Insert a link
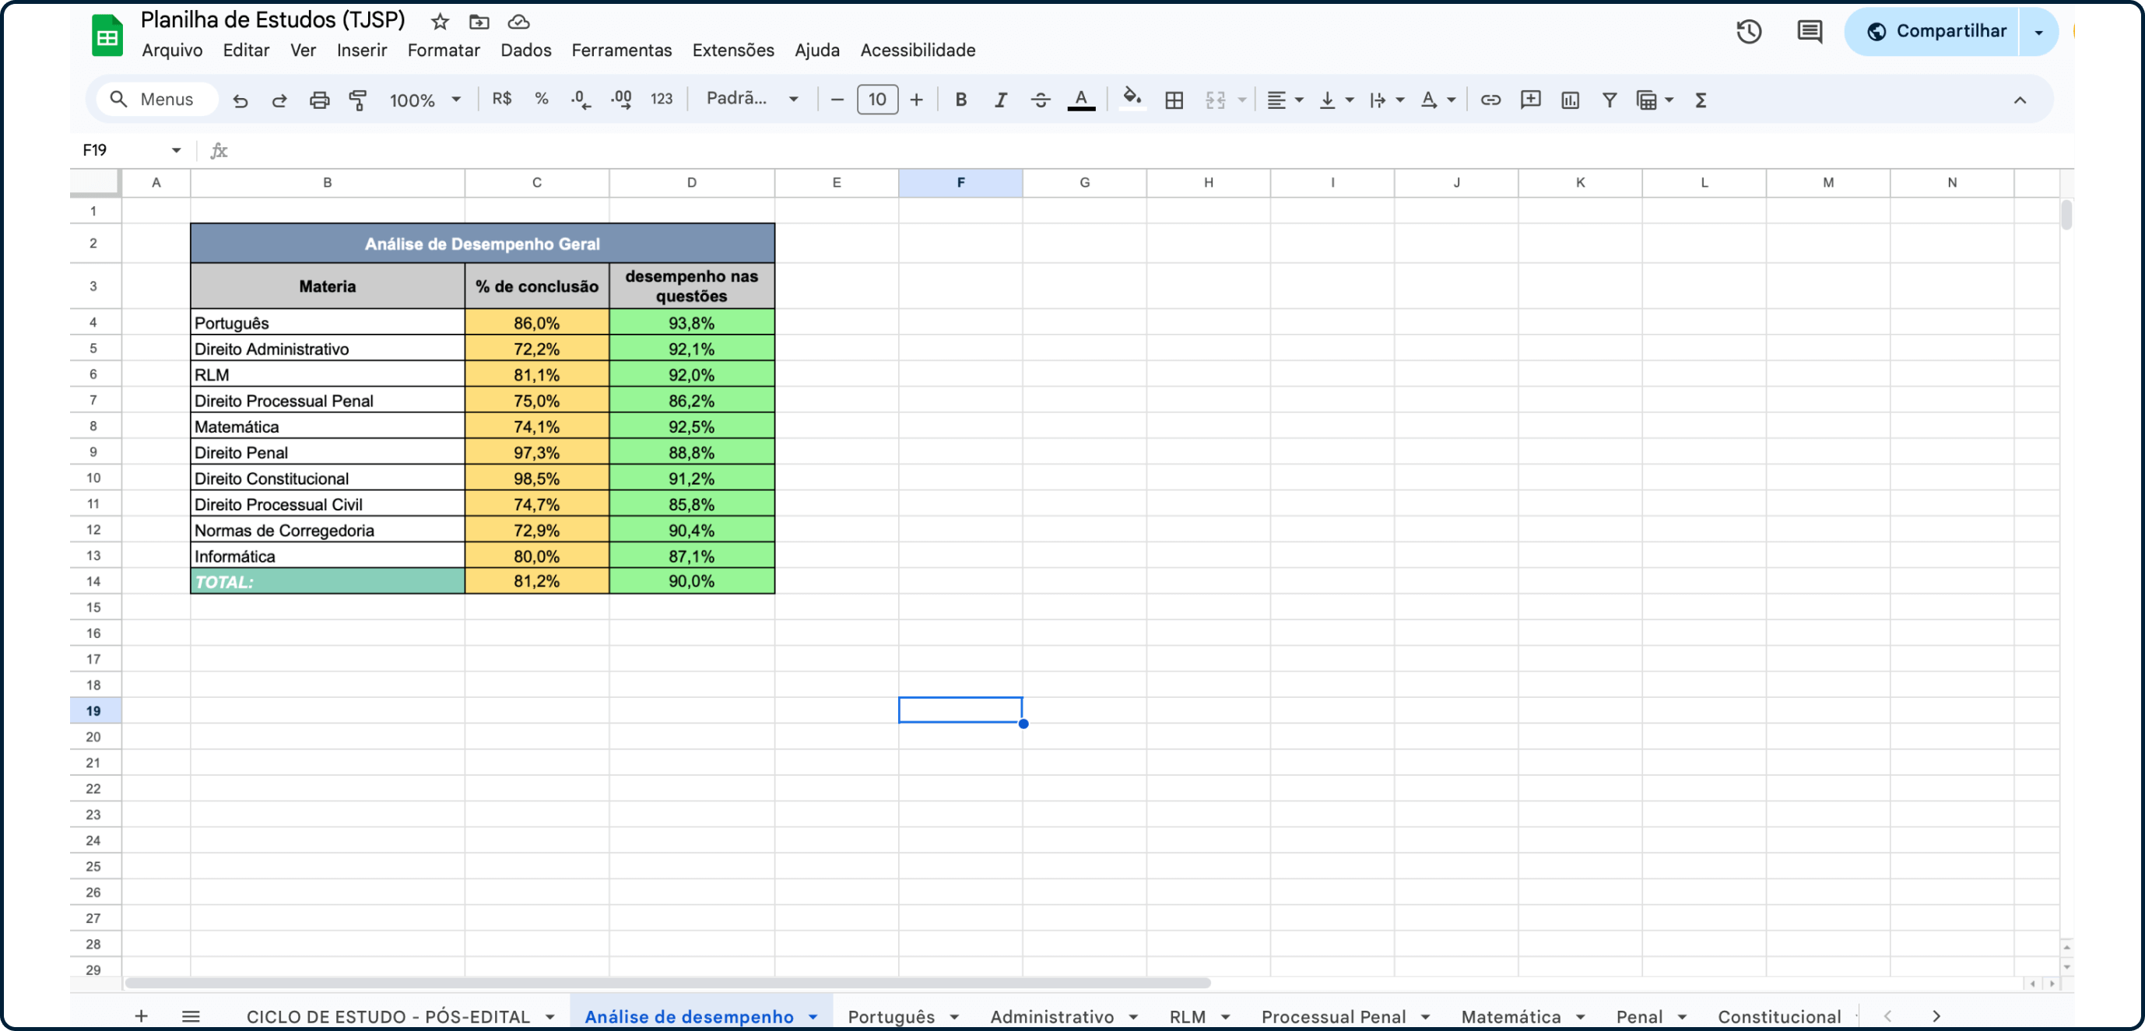Screen dimensions: 2145x1031 pyautogui.click(x=1490, y=100)
